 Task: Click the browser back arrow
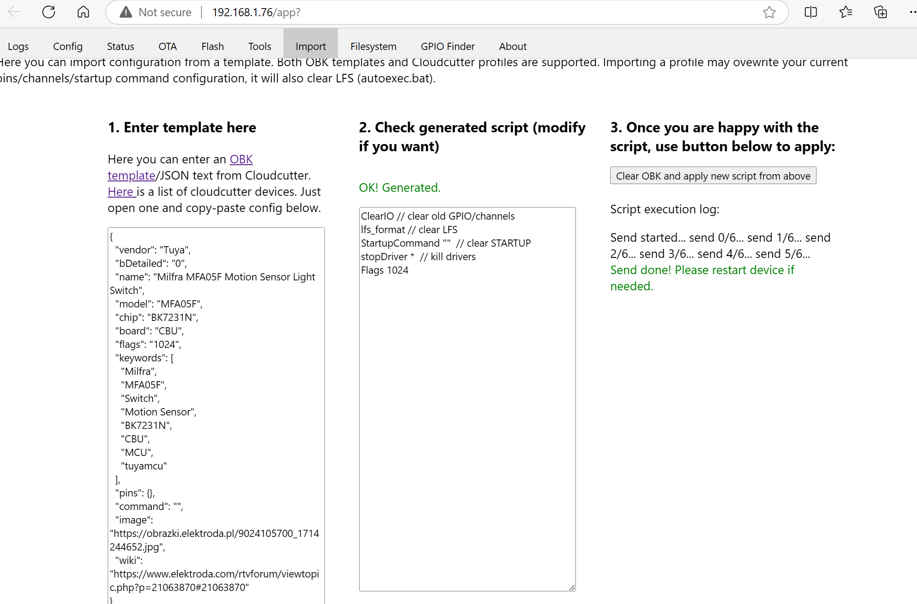[14, 12]
